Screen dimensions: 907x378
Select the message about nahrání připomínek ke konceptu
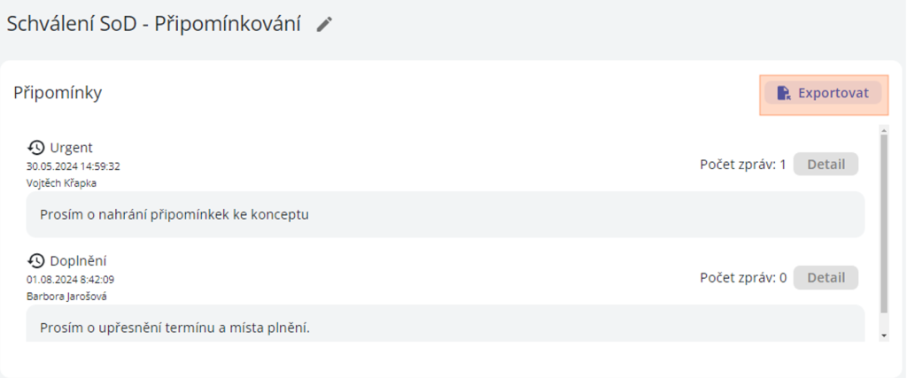click(174, 214)
